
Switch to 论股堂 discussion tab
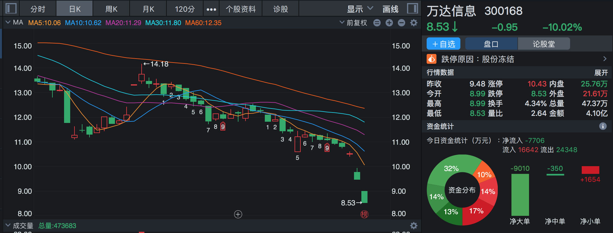coord(544,44)
